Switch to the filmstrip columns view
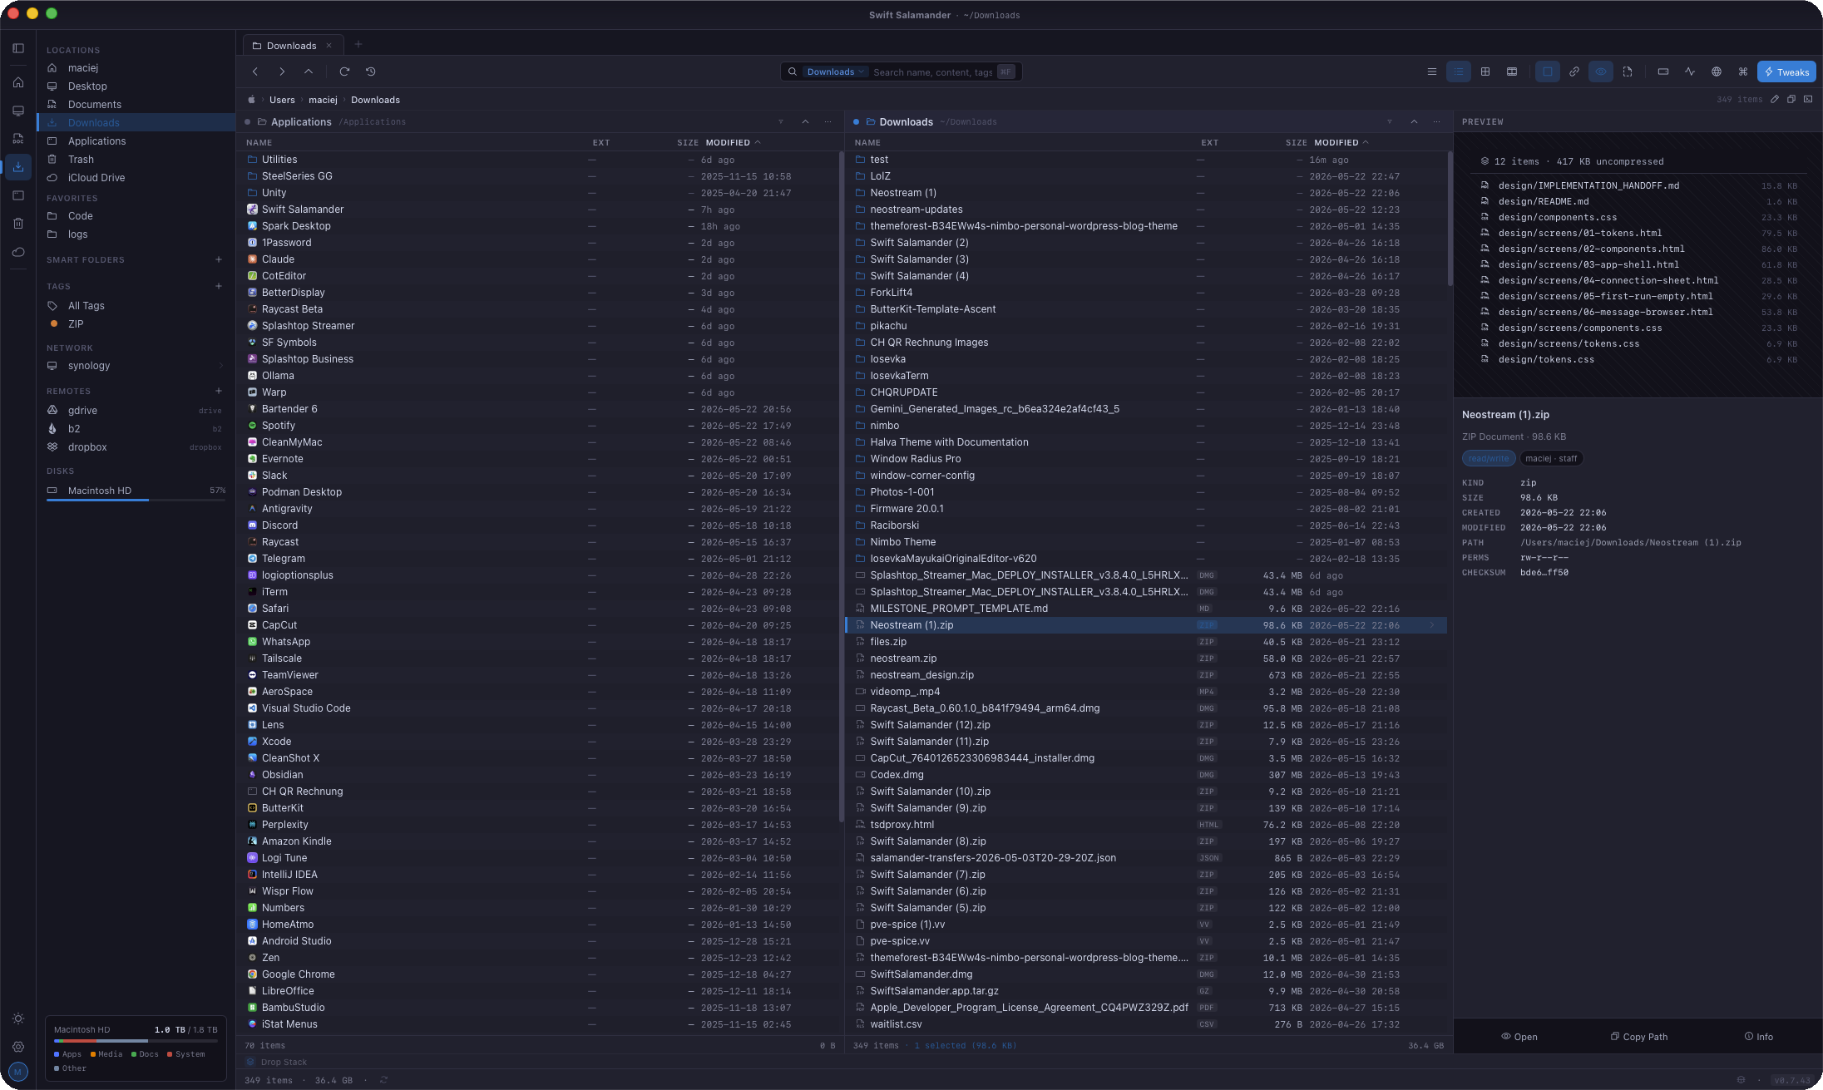Screen dimensions: 1823x1090 [1512, 72]
